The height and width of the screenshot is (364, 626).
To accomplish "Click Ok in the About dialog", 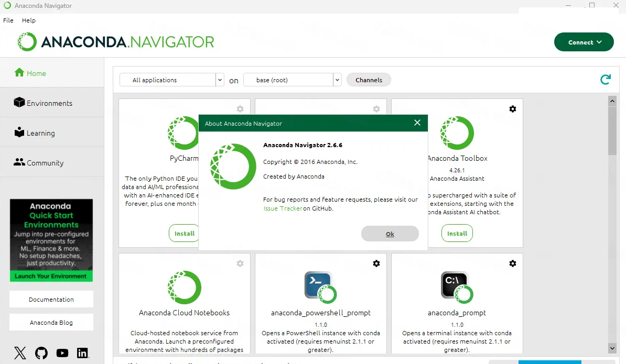I will pos(390,234).
